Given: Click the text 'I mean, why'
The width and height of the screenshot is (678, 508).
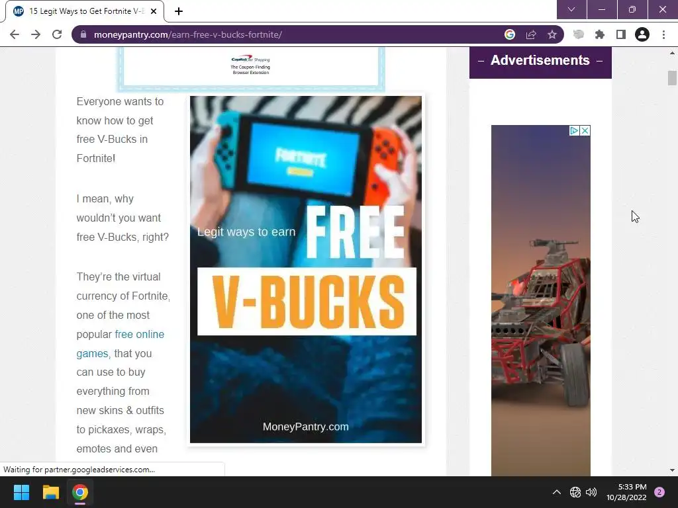Looking at the screenshot, I should (x=105, y=198).
